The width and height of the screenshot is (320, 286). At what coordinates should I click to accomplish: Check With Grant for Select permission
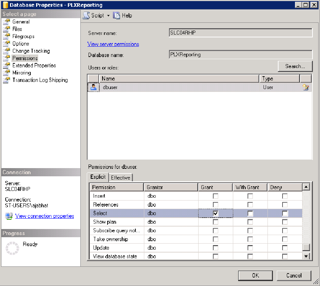tap(250, 213)
